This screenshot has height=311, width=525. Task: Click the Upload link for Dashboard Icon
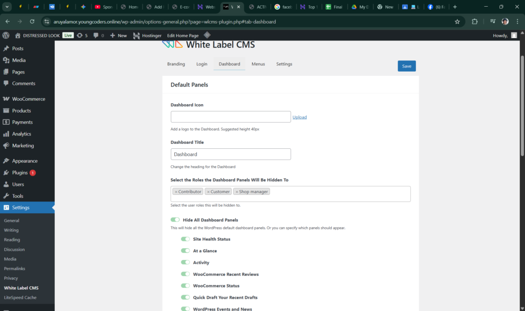tap(299, 117)
